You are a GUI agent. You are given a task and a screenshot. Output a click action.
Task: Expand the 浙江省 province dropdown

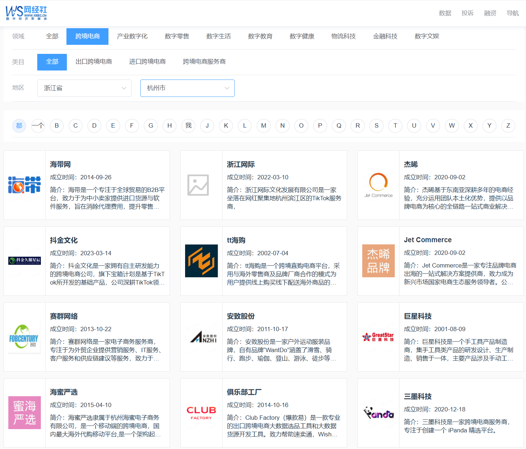(x=84, y=88)
